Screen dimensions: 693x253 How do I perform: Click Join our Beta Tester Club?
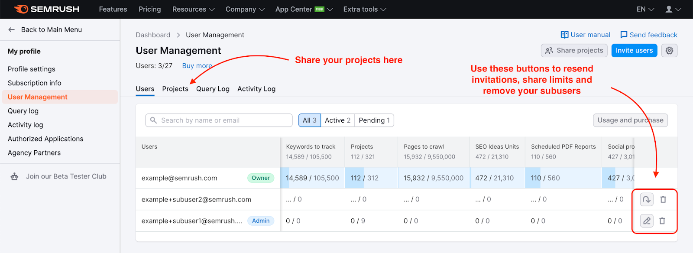pos(66,176)
